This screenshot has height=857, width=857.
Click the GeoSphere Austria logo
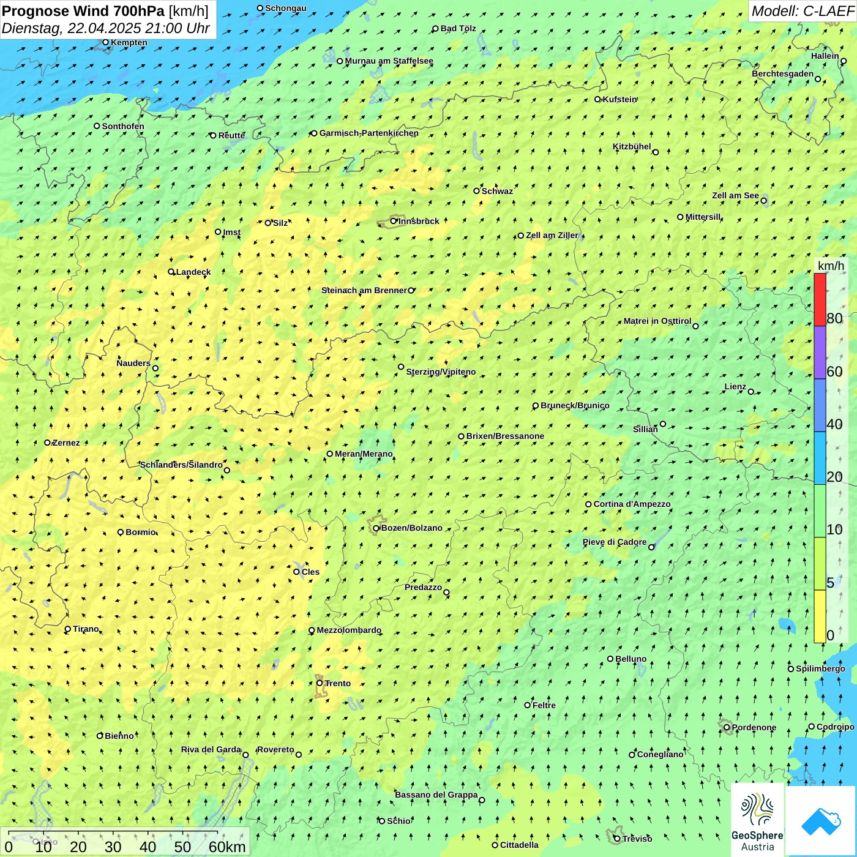[x=757, y=820]
